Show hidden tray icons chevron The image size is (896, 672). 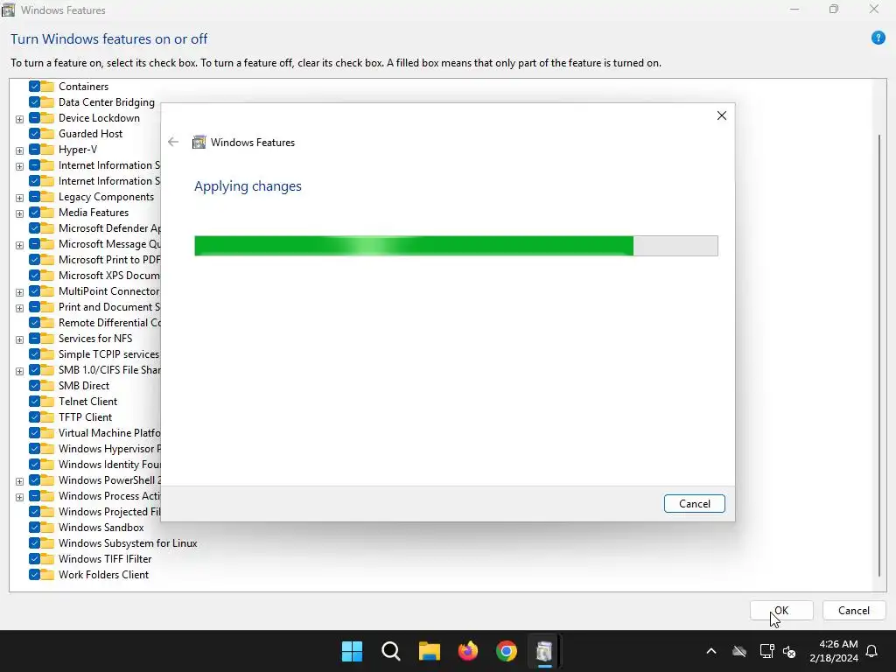pyautogui.click(x=710, y=651)
